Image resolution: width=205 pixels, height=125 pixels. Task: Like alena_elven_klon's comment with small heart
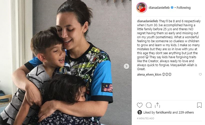200,74
